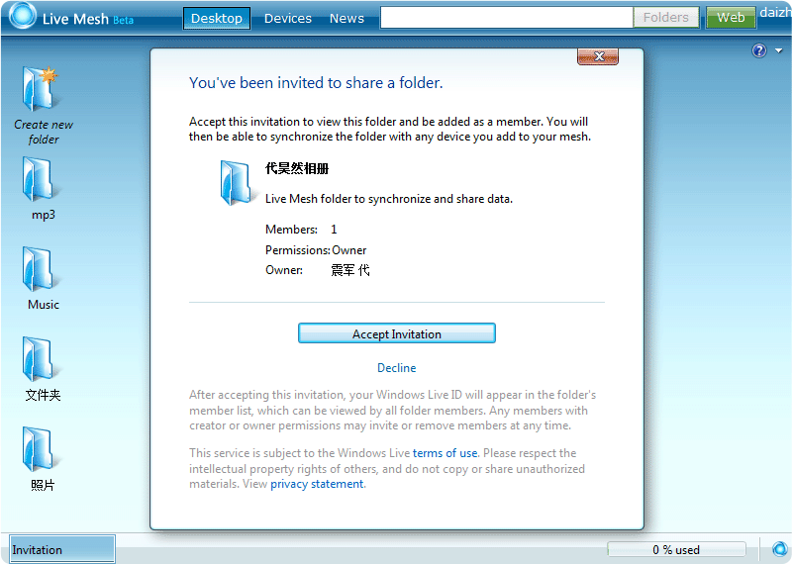Switch to the Desktop tab

coord(217,18)
